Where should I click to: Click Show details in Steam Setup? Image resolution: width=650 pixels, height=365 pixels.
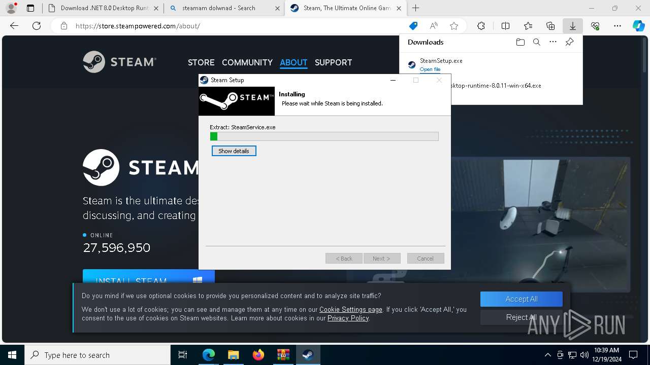click(234, 151)
